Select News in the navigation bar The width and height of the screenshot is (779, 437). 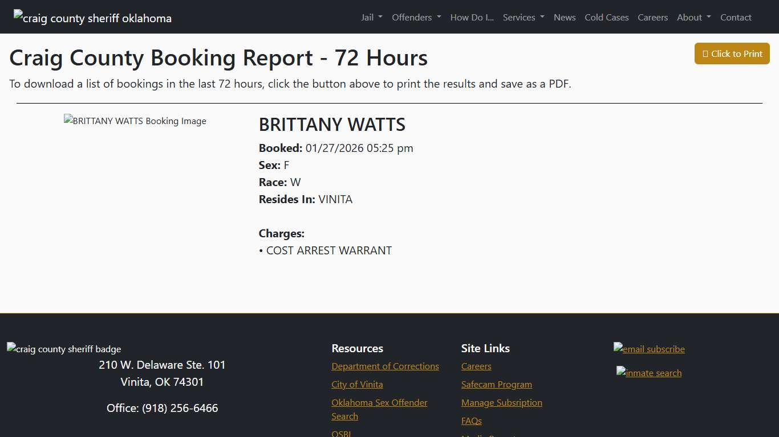[x=565, y=17]
